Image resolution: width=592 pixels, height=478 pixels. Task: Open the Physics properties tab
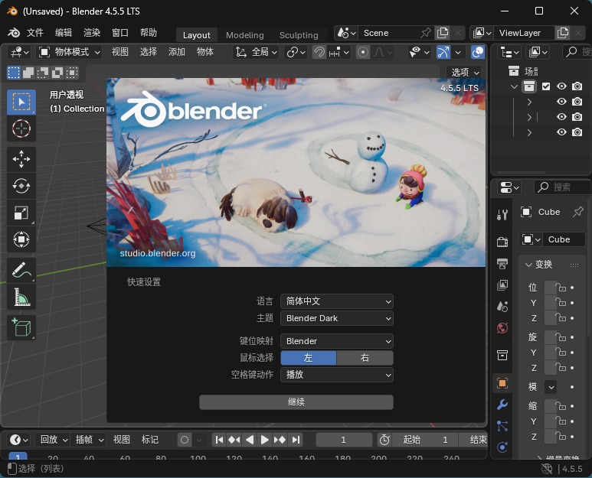(x=502, y=447)
